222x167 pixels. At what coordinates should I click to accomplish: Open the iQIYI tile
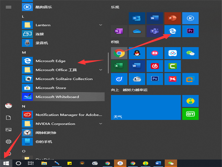tap(190, 114)
